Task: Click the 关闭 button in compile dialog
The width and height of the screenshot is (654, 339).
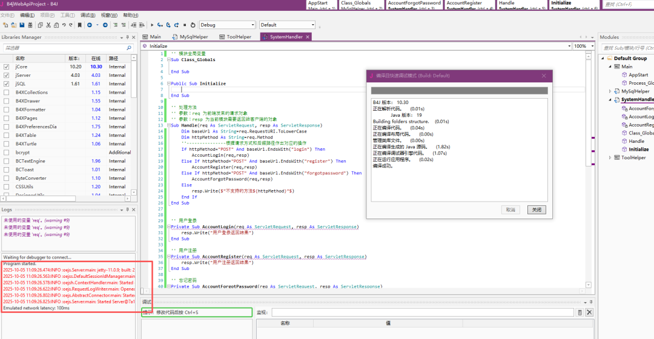Action: click(x=536, y=209)
